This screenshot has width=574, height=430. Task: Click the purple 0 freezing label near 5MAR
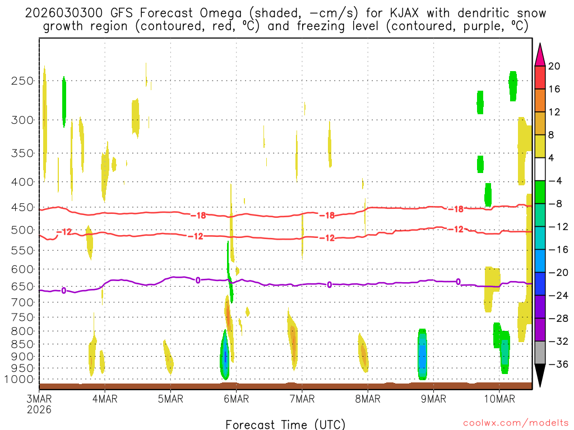(198, 281)
